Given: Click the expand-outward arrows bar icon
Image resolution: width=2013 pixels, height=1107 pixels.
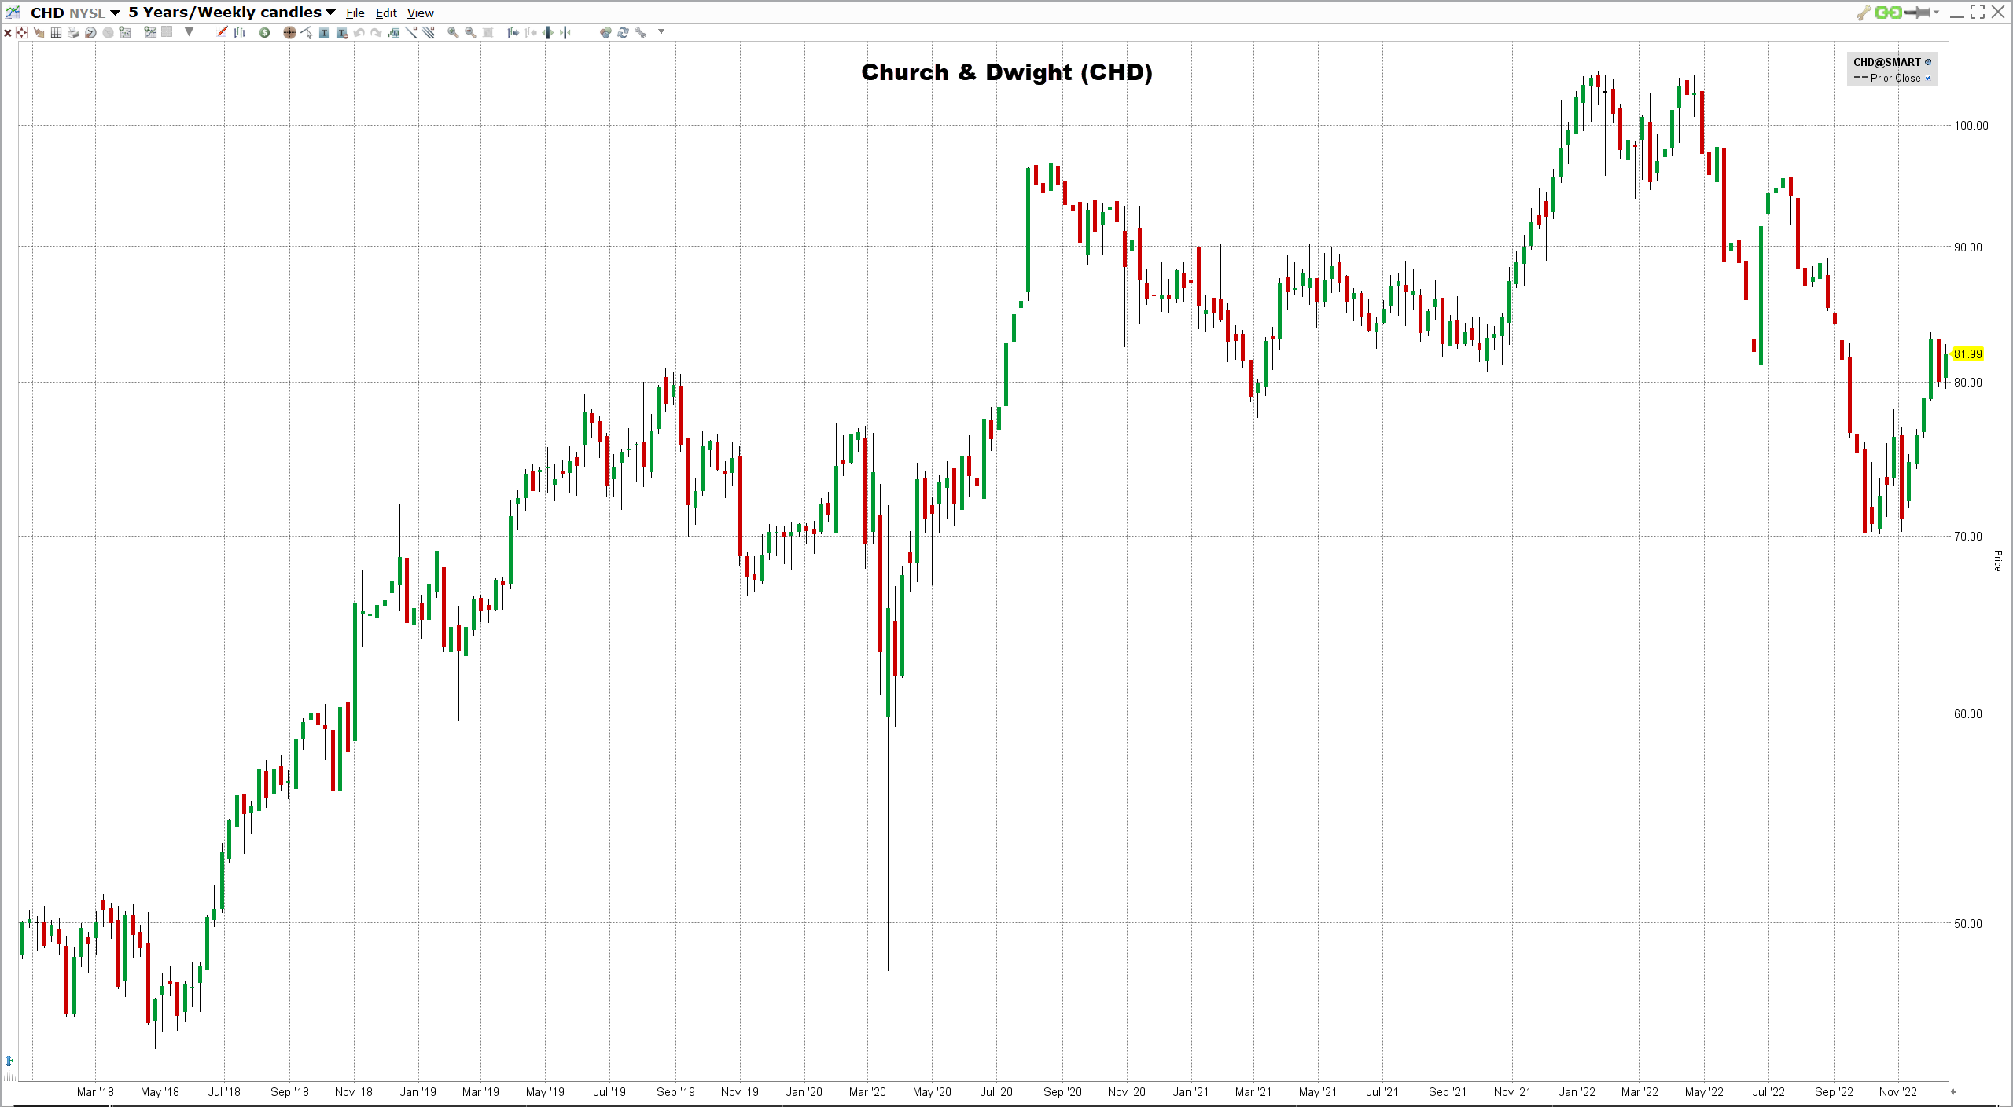Looking at the screenshot, I should tap(547, 32).
